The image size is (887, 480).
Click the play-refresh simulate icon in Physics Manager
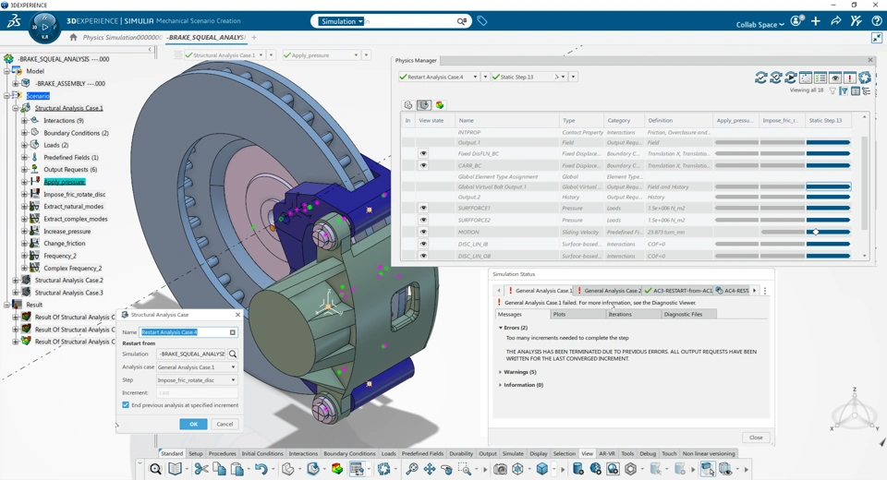coord(790,78)
